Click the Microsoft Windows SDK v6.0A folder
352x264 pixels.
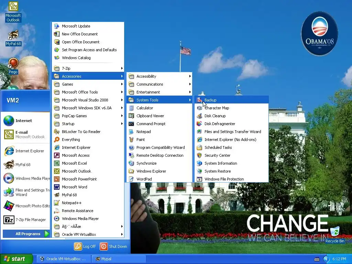88,108
